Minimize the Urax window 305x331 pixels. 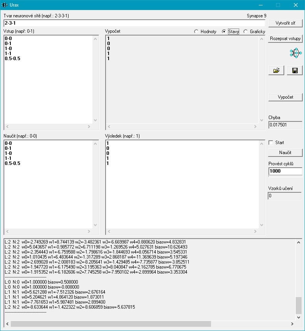coord(261,5)
